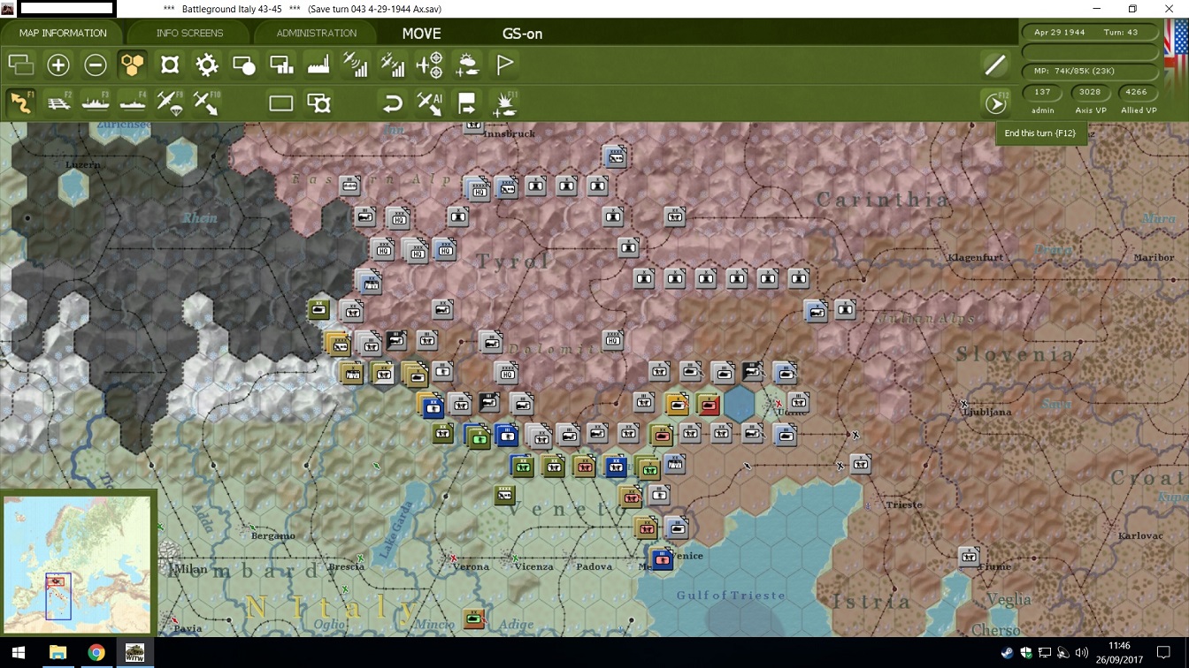Image resolution: width=1189 pixels, height=668 pixels.
Task: Click the rectangle-with-hex toolbar icon
Action: (x=318, y=103)
